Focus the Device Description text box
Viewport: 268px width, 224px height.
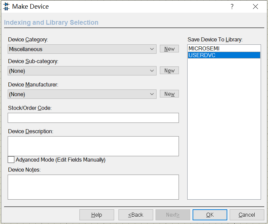point(93,146)
